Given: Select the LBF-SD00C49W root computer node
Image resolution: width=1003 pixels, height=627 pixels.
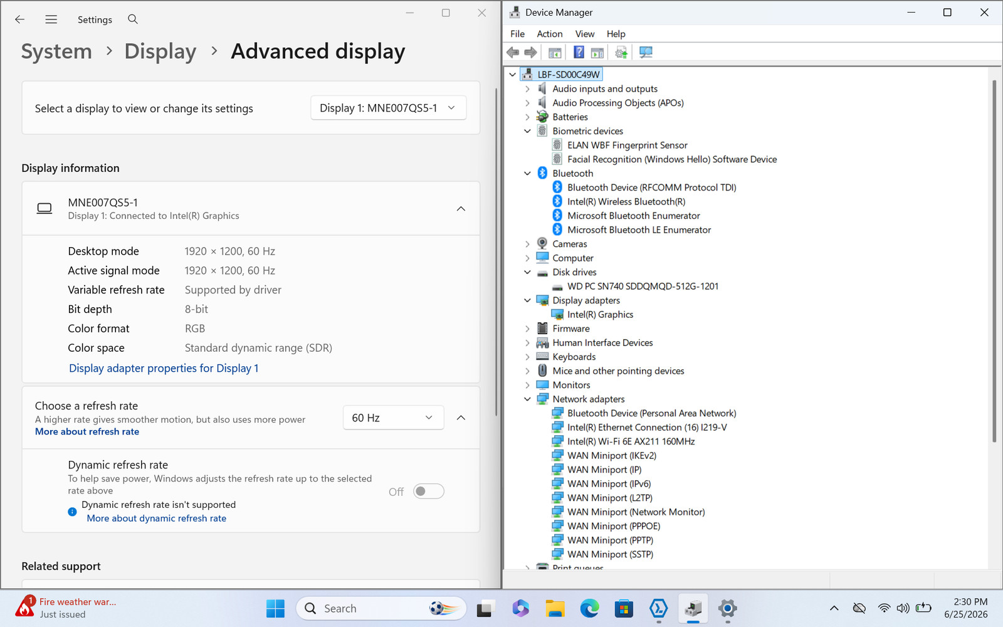Looking at the screenshot, I should pos(568,75).
